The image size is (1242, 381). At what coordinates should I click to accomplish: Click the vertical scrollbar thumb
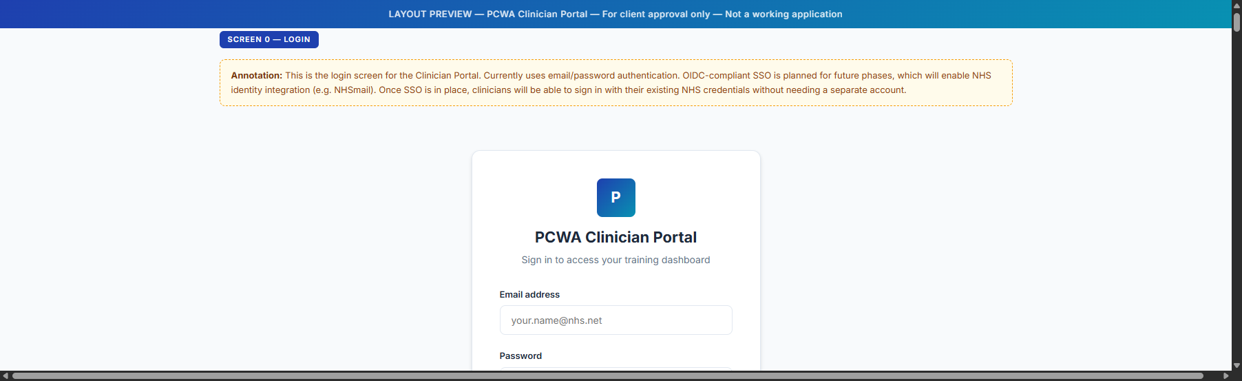coord(1236,22)
